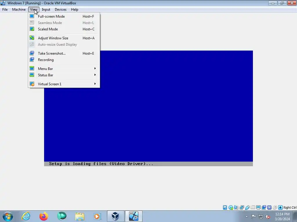Open the Machine menu
297x222 pixels.
tap(19, 10)
